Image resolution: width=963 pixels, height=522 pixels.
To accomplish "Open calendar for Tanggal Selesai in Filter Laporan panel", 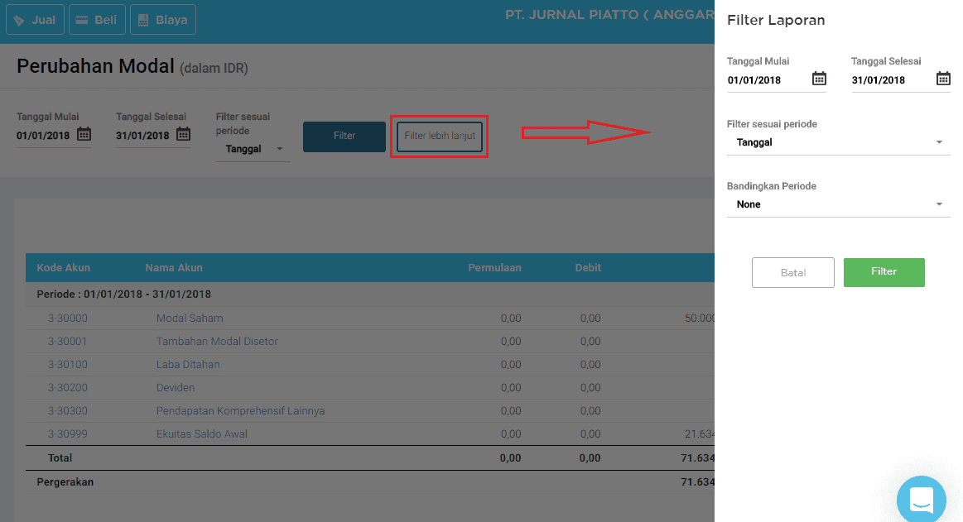I will pyautogui.click(x=943, y=79).
